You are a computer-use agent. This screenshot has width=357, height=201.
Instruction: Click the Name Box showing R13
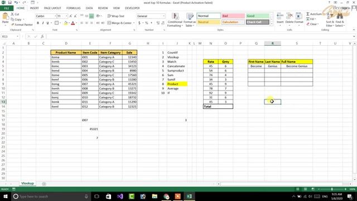tap(10, 36)
